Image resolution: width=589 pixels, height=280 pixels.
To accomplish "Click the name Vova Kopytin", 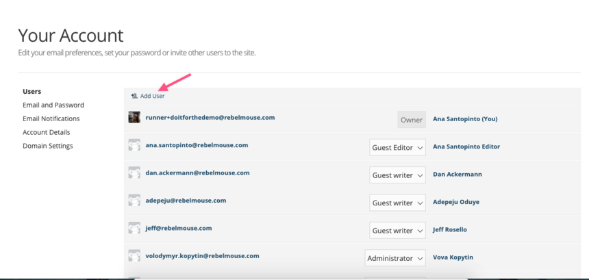I will (453, 257).
